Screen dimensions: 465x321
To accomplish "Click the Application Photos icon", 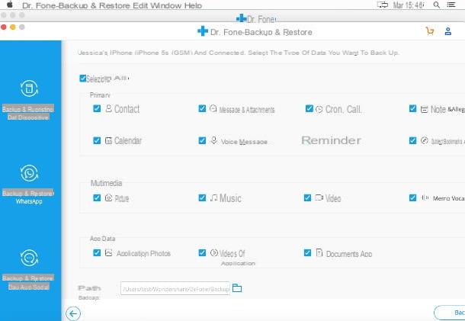I will point(109,253).
